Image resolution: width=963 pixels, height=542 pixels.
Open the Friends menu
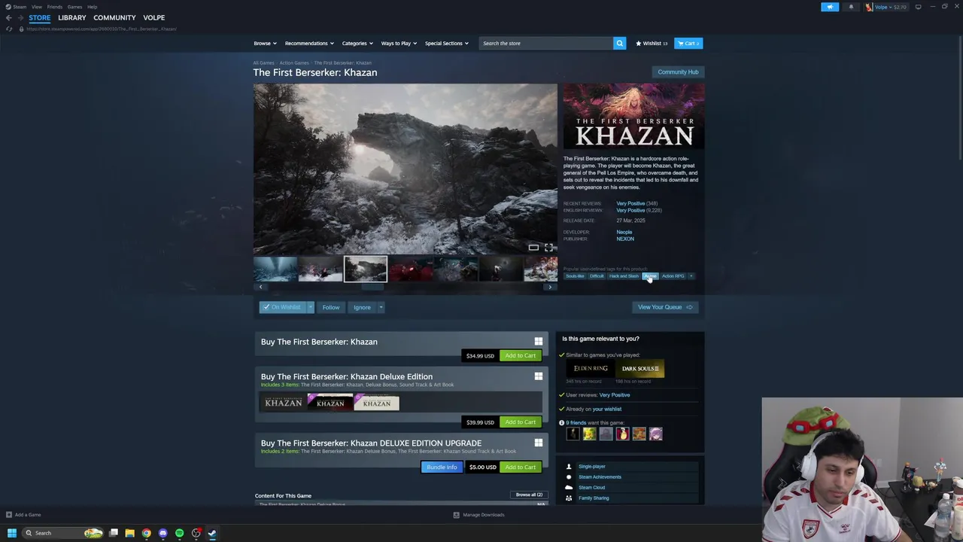coord(55,7)
